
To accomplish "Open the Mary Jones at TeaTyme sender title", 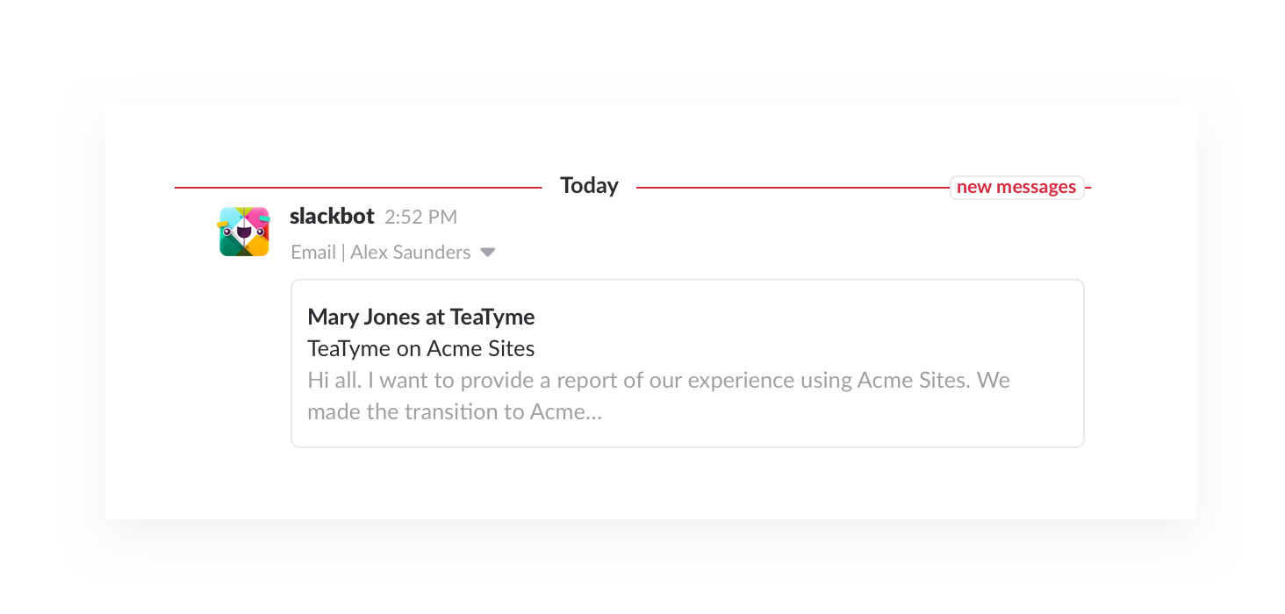I will pyautogui.click(x=421, y=317).
